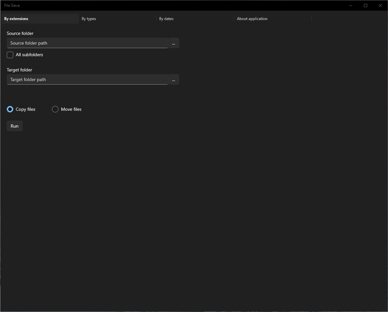The height and width of the screenshot is (312, 388).
Task: Click the File Sieve title bar text
Action: [x=12, y=5]
